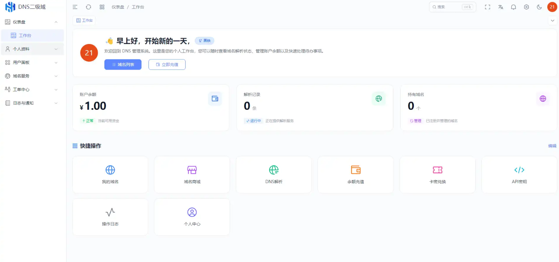Open settings with the gear icon
Image resolution: width=559 pixels, height=262 pixels.
coord(526,7)
